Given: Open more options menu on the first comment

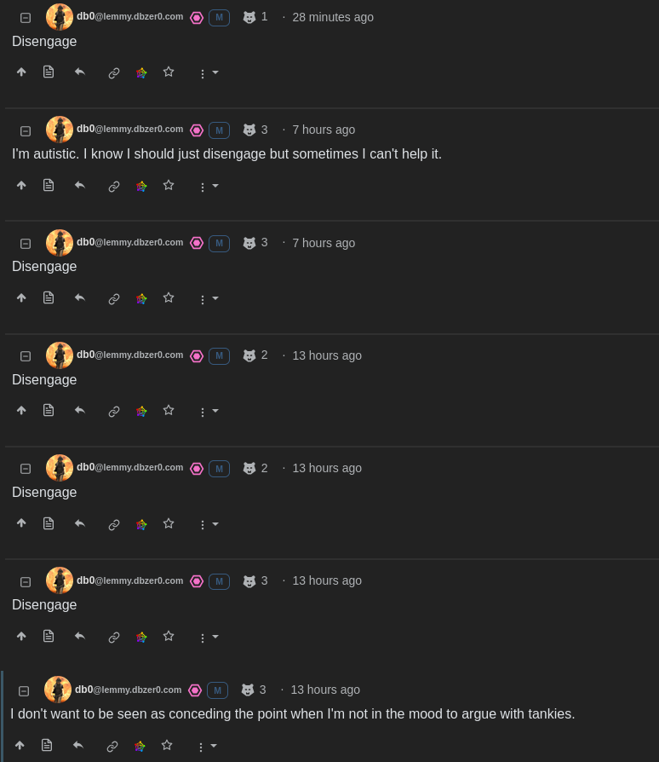Looking at the screenshot, I should 209,73.
